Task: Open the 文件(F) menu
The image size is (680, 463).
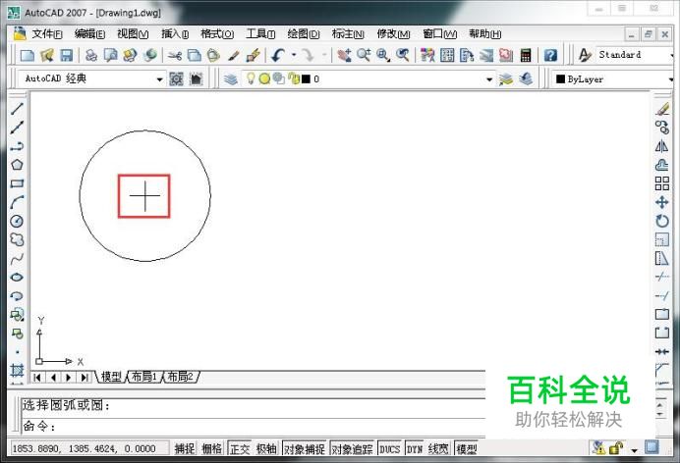Action: (47, 33)
